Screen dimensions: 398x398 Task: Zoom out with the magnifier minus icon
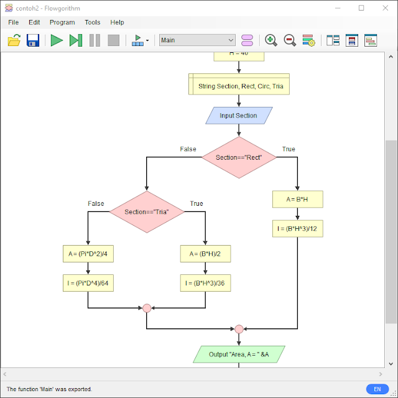pos(290,40)
